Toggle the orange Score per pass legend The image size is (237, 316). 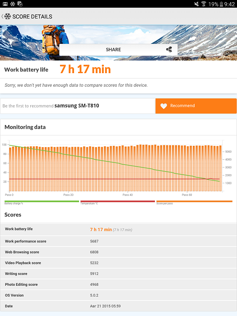pos(194,202)
